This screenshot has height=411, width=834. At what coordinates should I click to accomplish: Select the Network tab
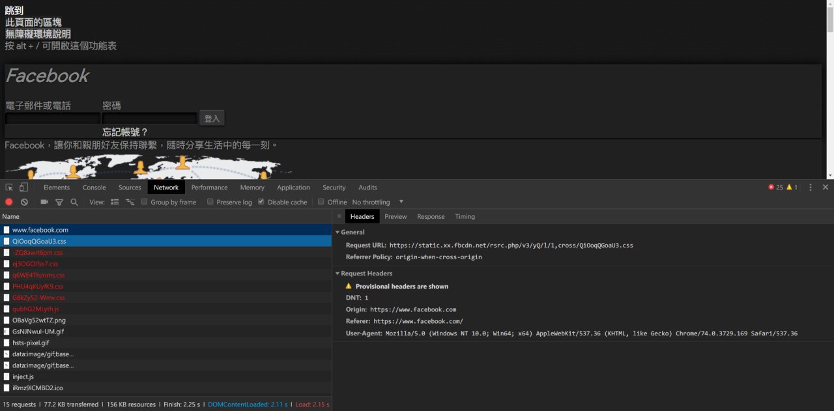pyautogui.click(x=166, y=187)
